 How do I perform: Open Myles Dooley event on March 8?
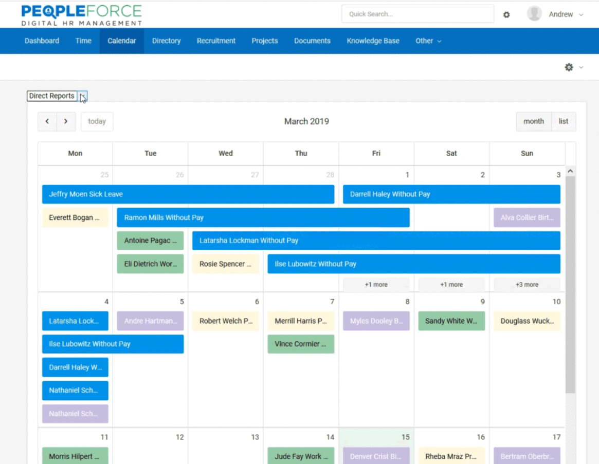(x=376, y=321)
